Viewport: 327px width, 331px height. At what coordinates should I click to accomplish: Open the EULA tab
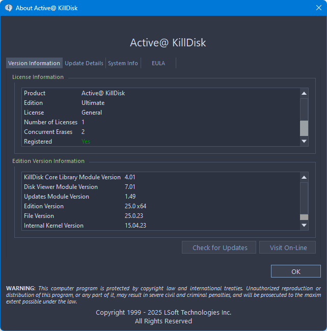click(158, 63)
